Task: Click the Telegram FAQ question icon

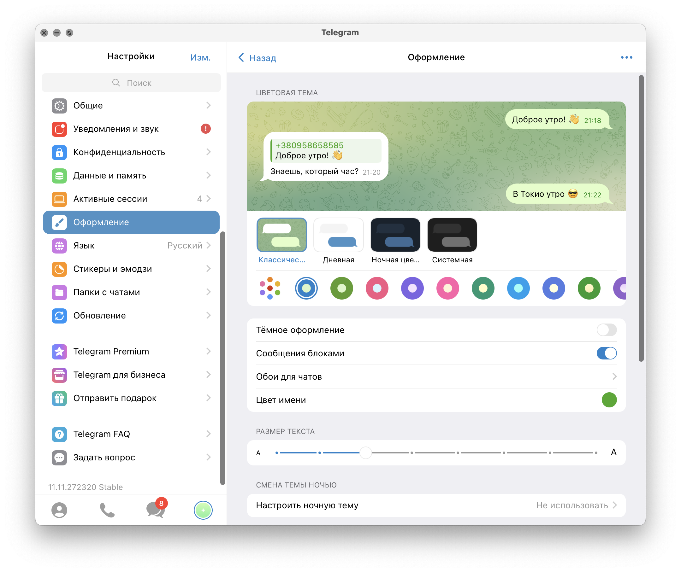Action: point(59,434)
